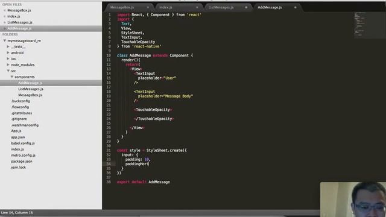Collapse the mymessageboard_rn folder
386x217 pixels.
[5, 40]
